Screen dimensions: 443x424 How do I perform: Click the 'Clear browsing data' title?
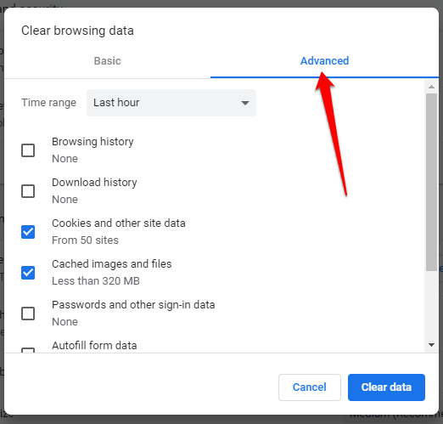coord(77,31)
